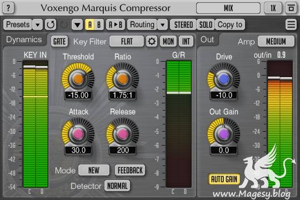The image size is (300, 200).
Task: Select the B state slot
Action: [99, 24]
